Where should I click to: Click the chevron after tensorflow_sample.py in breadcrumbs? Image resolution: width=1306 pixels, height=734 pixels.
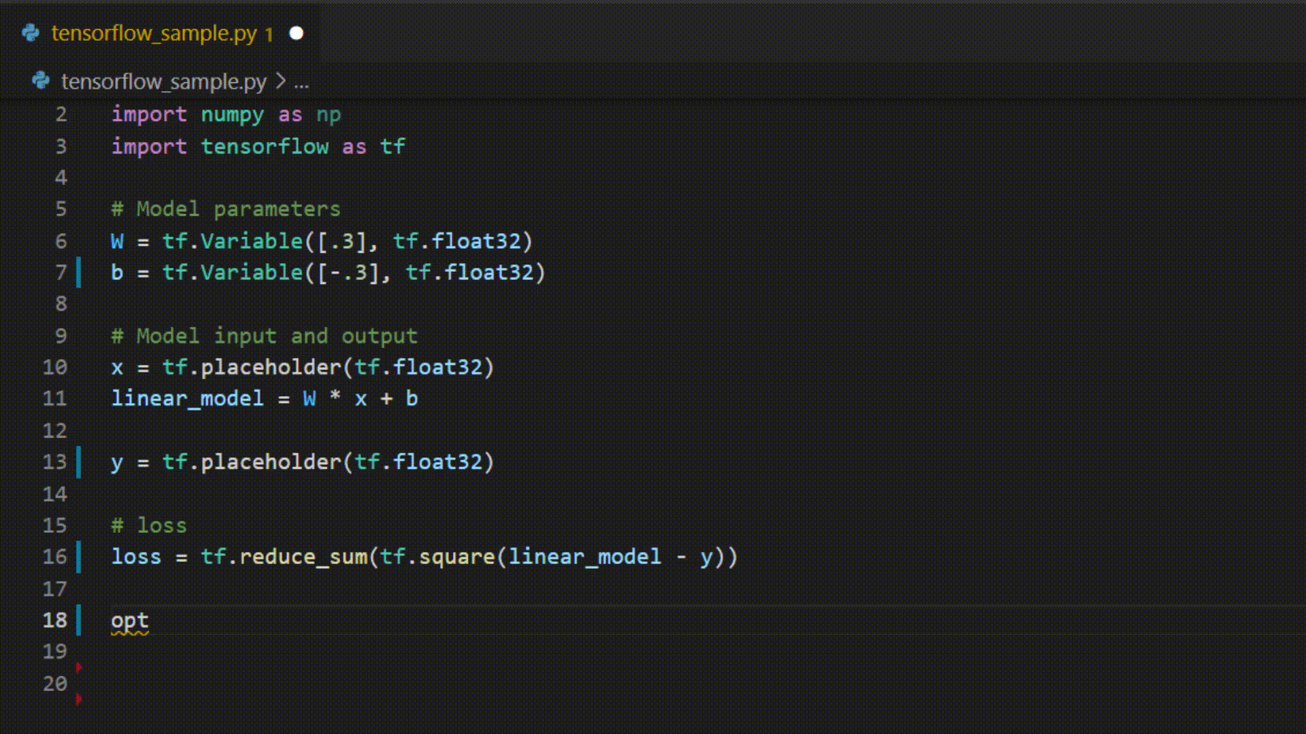pyautogui.click(x=281, y=81)
